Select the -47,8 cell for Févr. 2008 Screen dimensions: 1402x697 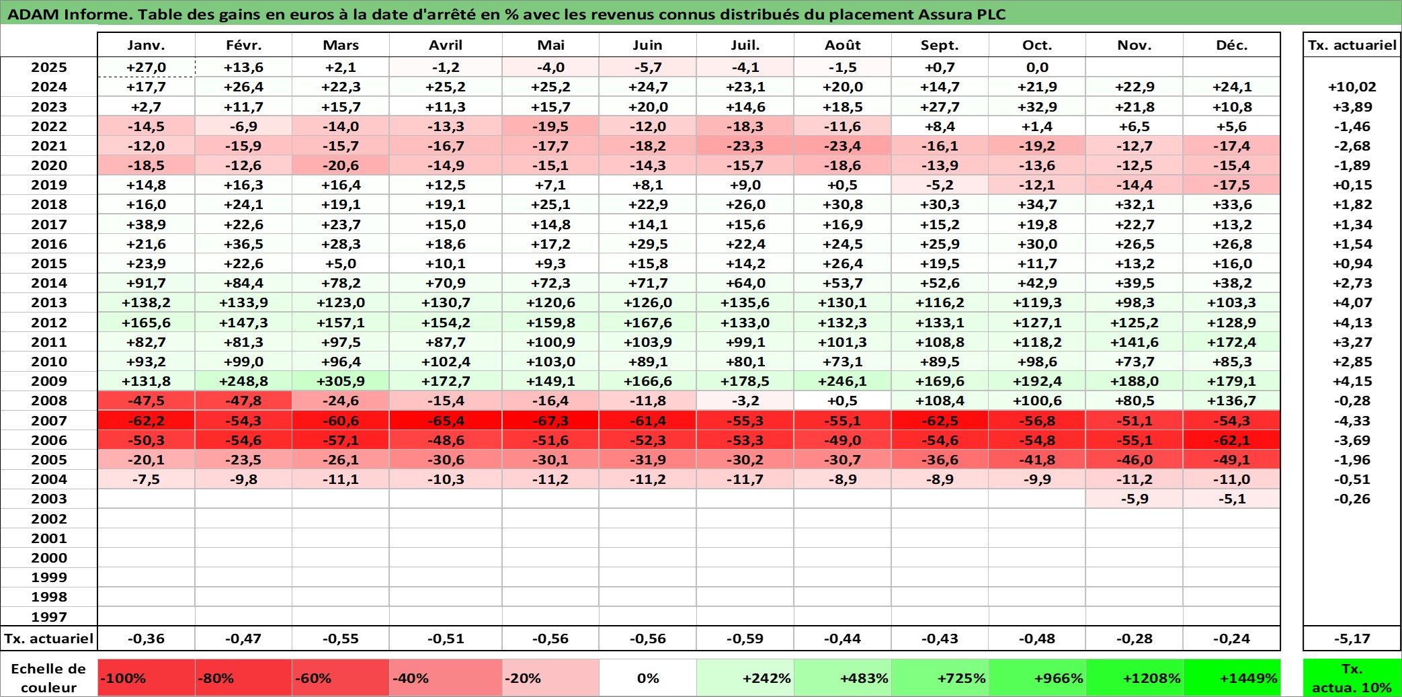click(x=243, y=401)
